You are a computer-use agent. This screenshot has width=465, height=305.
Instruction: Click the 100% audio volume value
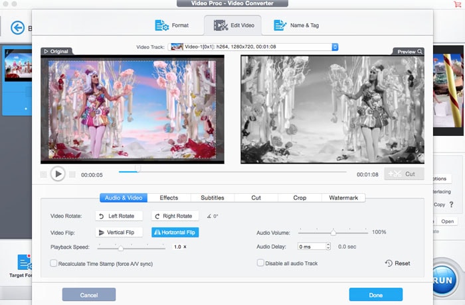(379, 232)
